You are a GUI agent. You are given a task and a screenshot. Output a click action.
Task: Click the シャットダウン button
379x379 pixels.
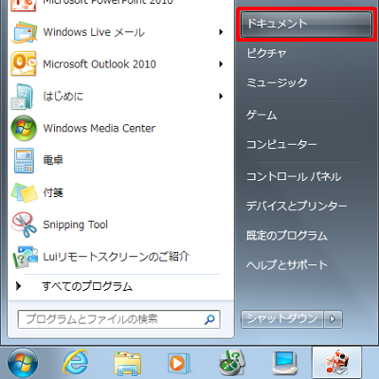pyautogui.click(x=282, y=319)
